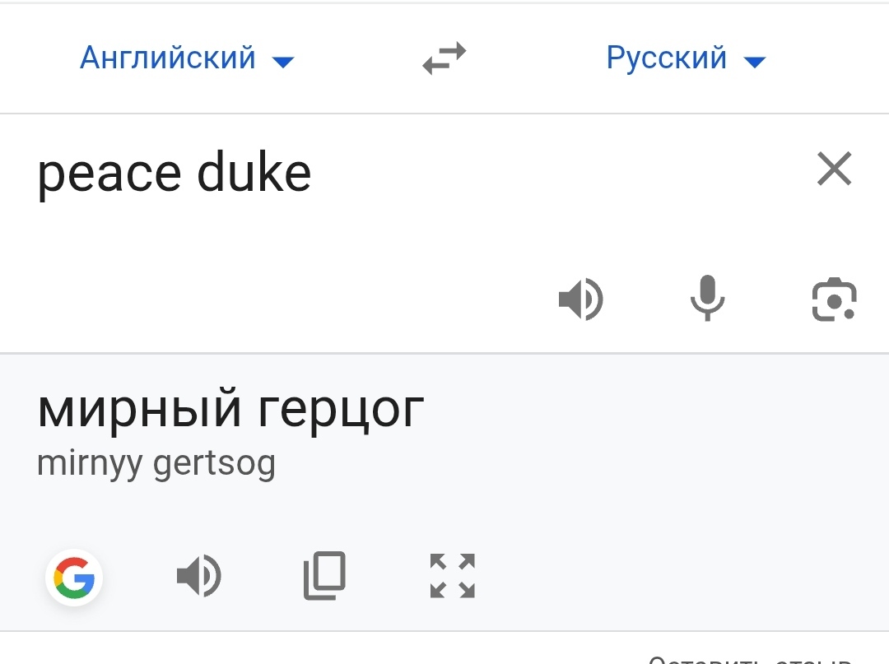Screen dimensions: 889x664
Task: Tap the word 'герцог' in the result
Action: pyautogui.click(x=342, y=412)
